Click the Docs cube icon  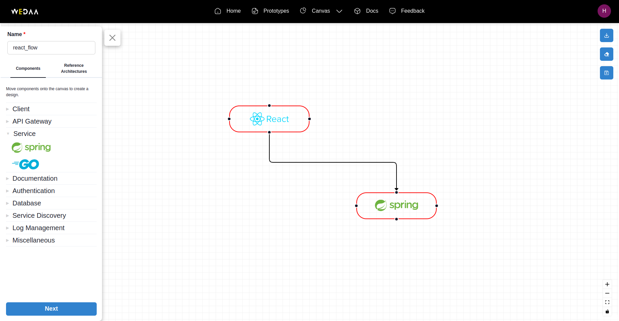pos(357,11)
